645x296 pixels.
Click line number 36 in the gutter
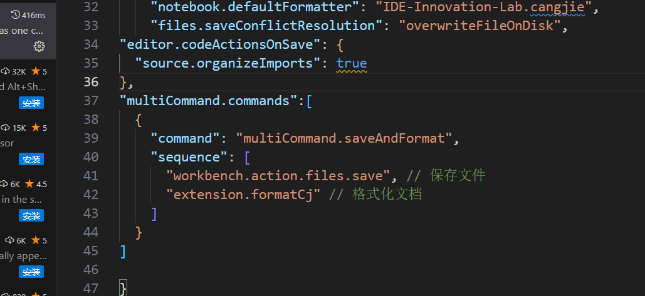[91, 82]
